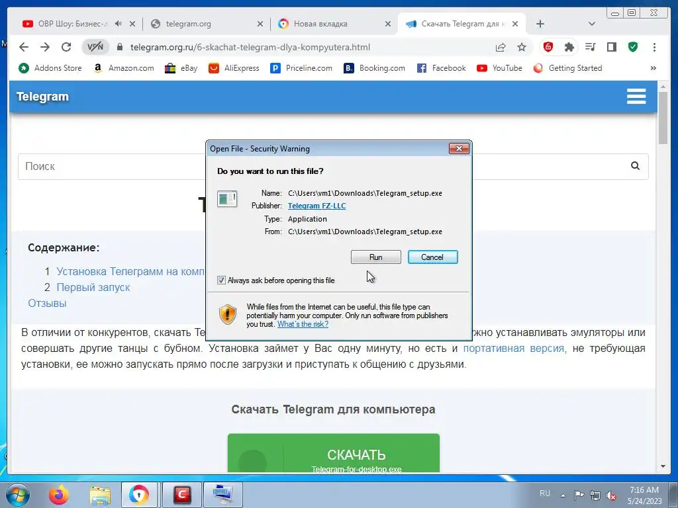678x508 pixels.
Task: Open Addons Store bookmark
Action: (x=50, y=68)
